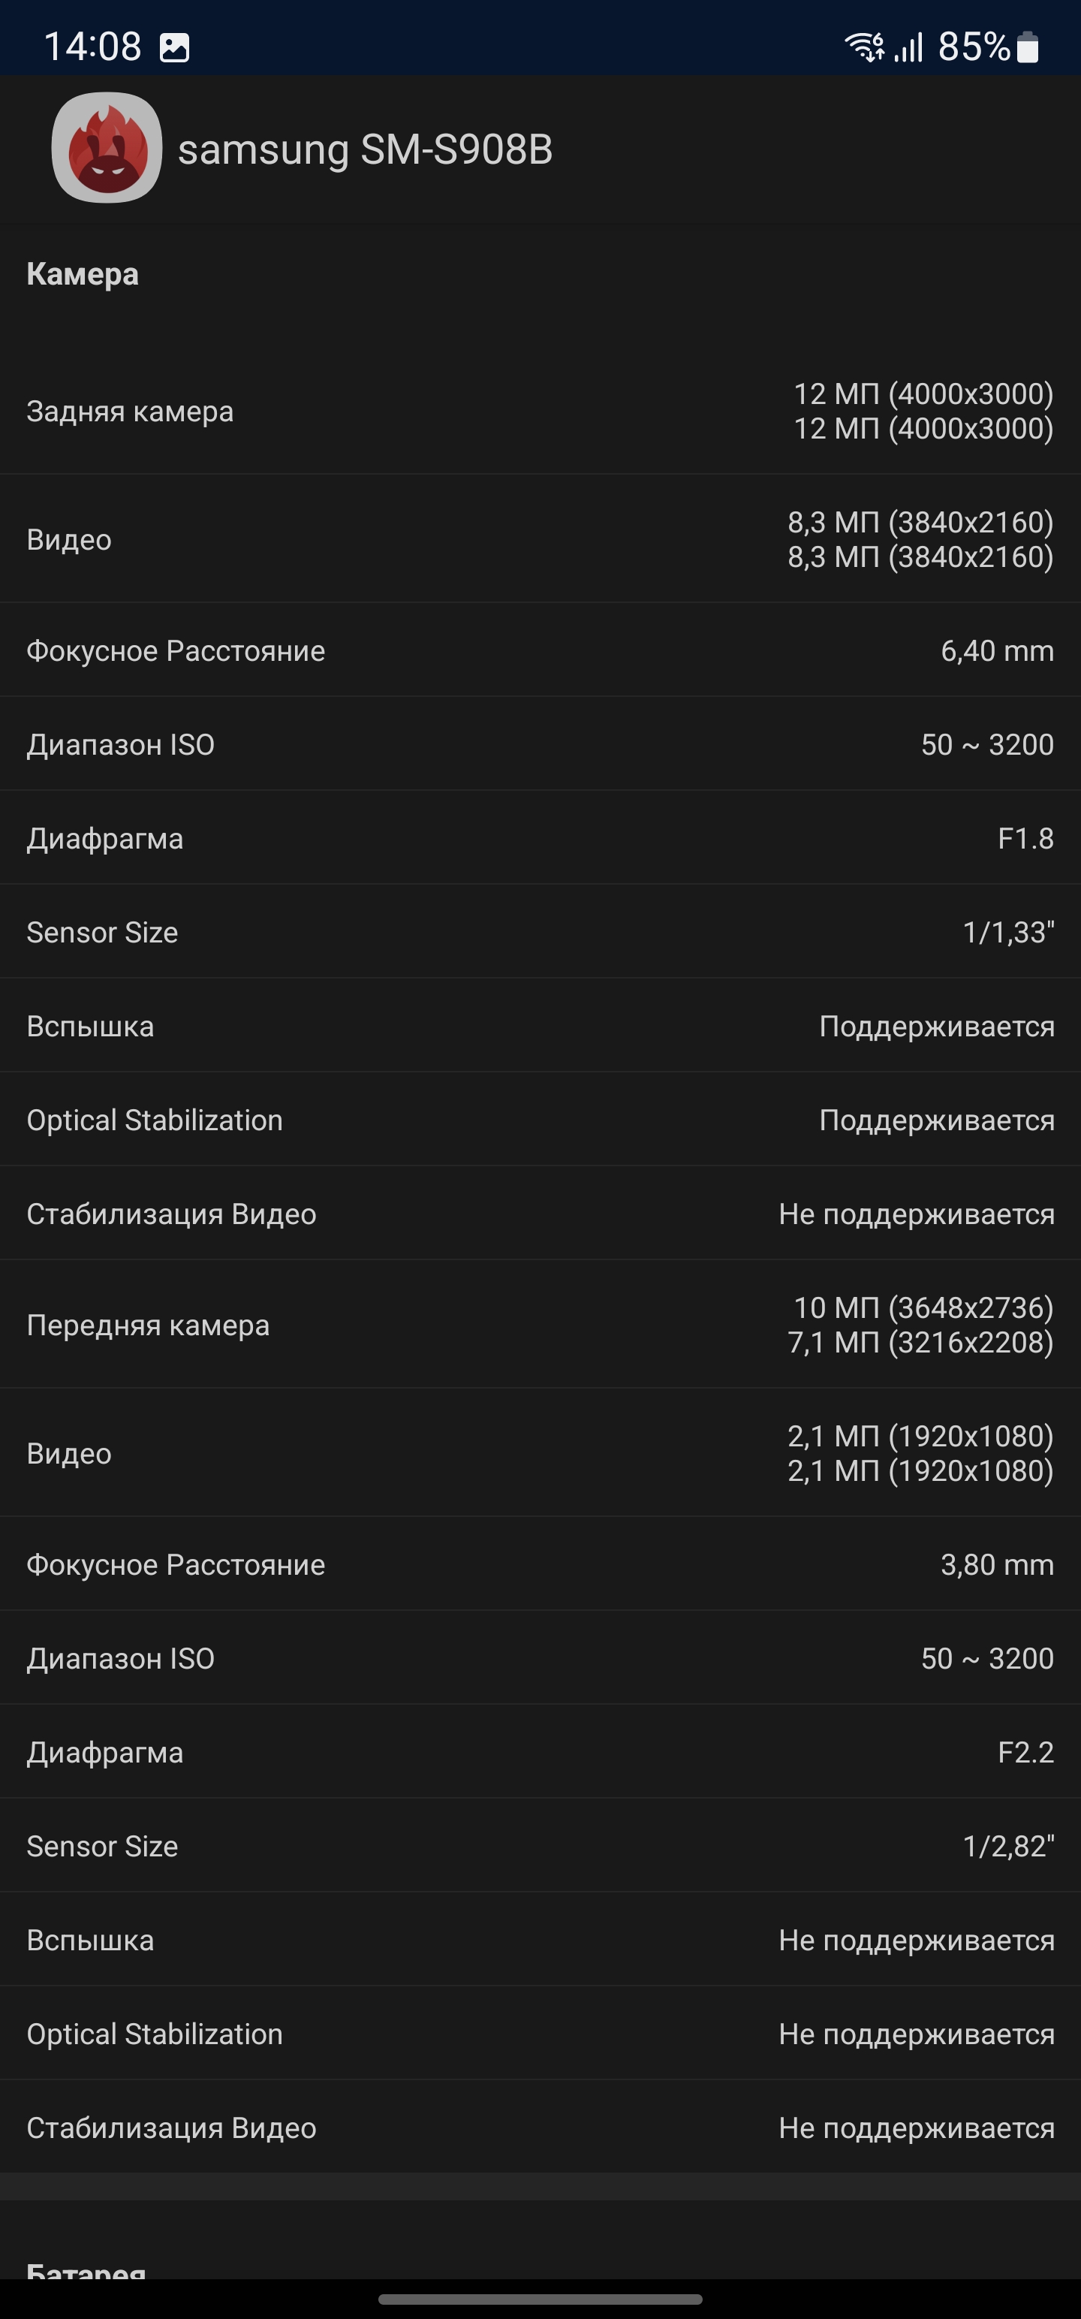The height and width of the screenshot is (2319, 1081).
Task: Tap the cellular signal bars icon
Action: (x=909, y=47)
